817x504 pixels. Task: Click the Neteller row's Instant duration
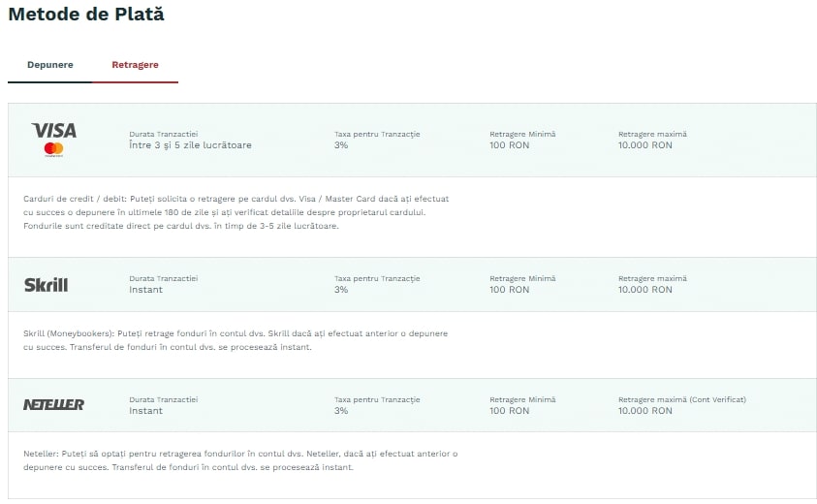tap(146, 411)
